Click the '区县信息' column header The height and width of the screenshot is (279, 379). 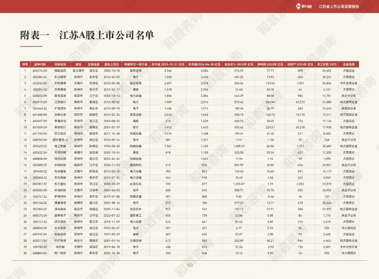[94, 64]
